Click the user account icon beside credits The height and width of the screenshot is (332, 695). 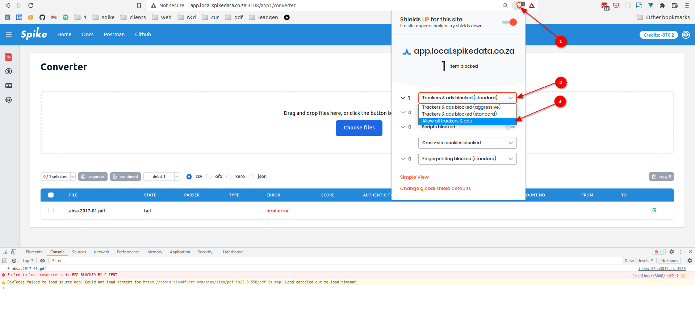pyautogui.click(x=686, y=35)
